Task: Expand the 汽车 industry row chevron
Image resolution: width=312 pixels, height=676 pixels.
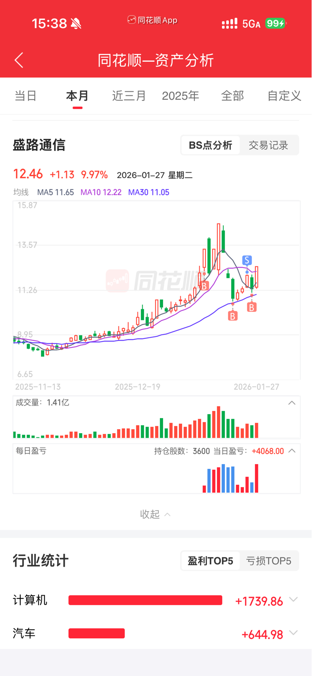Action: [293, 633]
